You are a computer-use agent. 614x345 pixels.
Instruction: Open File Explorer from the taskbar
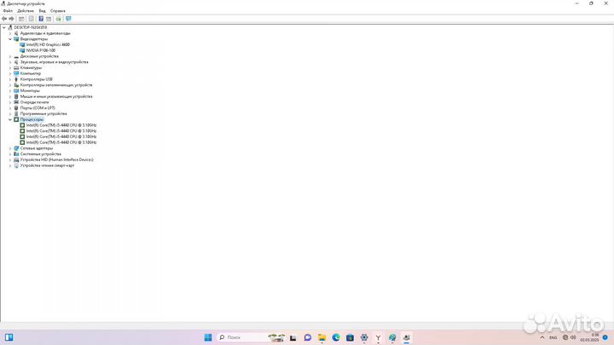point(322,337)
